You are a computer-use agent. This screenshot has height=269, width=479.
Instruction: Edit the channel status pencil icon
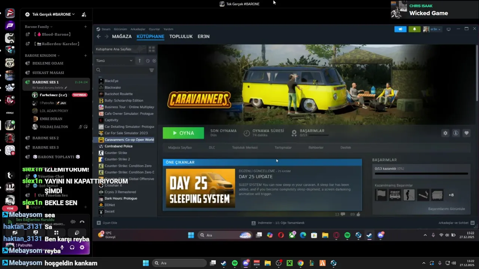[x=66, y=87]
